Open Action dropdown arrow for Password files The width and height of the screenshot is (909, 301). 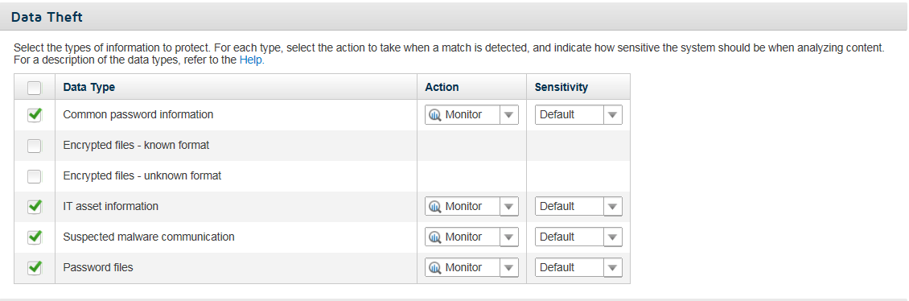point(508,268)
